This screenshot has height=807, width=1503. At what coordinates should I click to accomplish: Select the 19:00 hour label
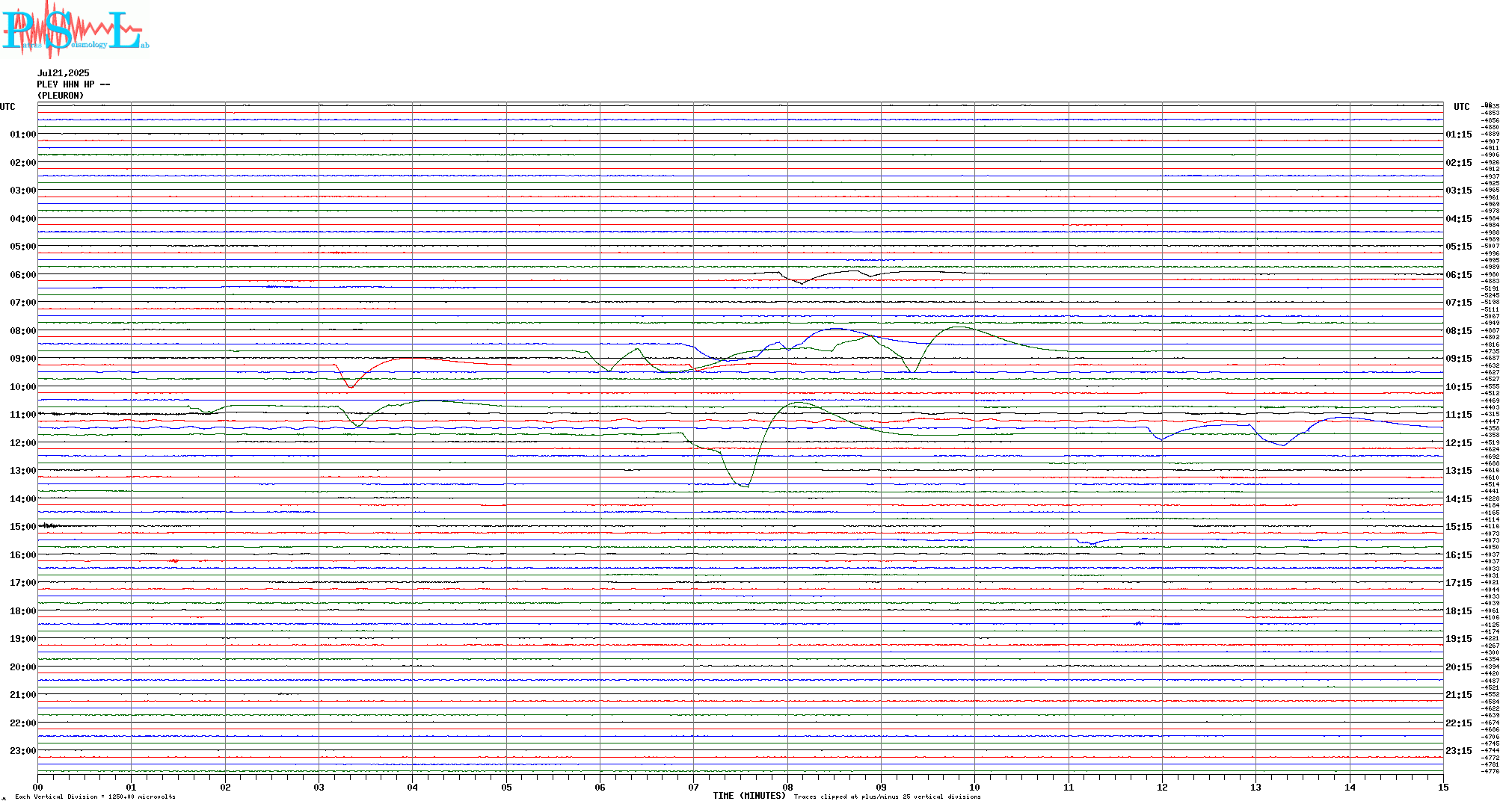point(23,639)
